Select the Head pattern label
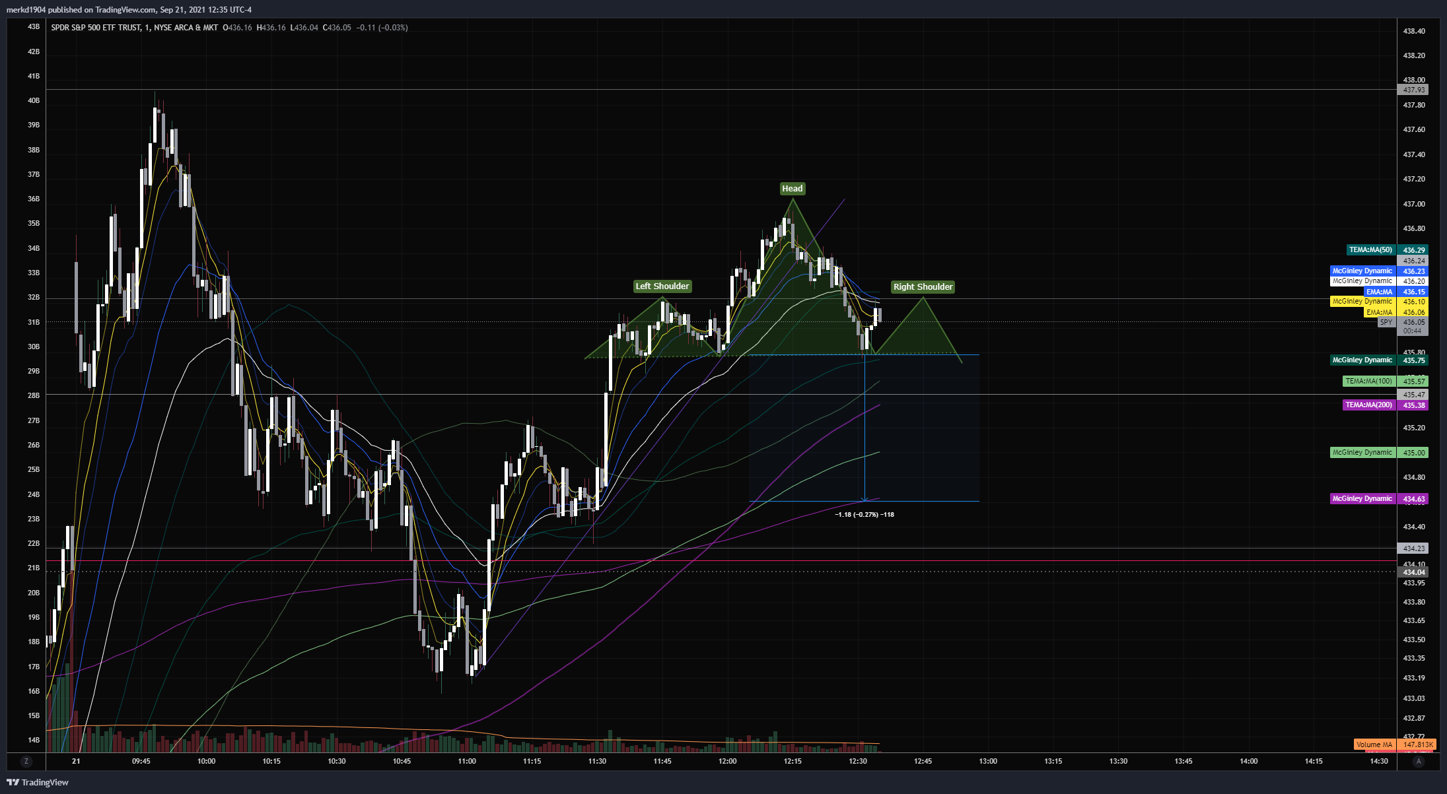 pos(792,189)
